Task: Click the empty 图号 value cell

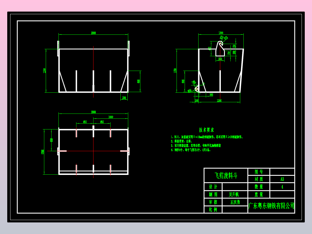Action: point(282,172)
